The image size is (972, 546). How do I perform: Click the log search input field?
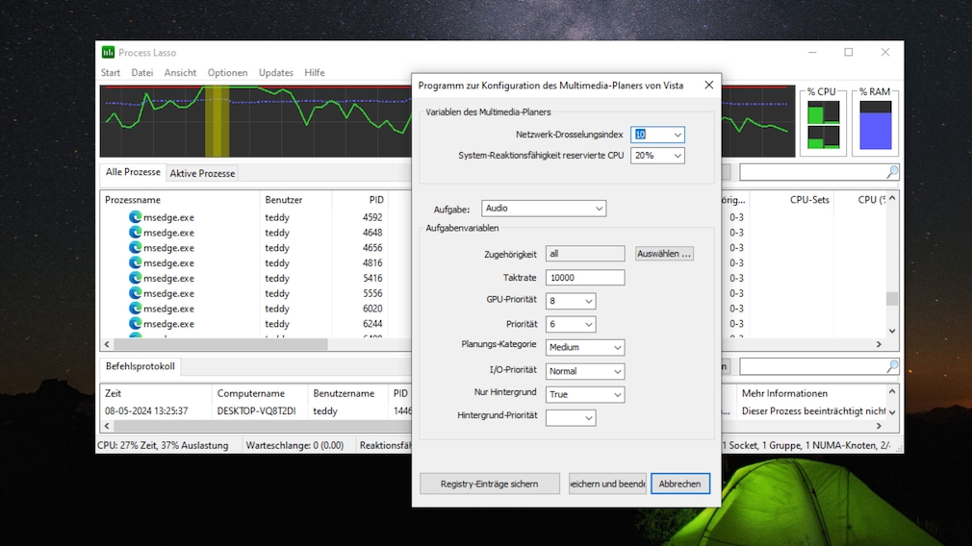(x=812, y=366)
